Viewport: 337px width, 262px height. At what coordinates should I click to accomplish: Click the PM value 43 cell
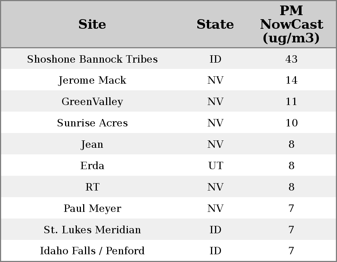[291, 59]
